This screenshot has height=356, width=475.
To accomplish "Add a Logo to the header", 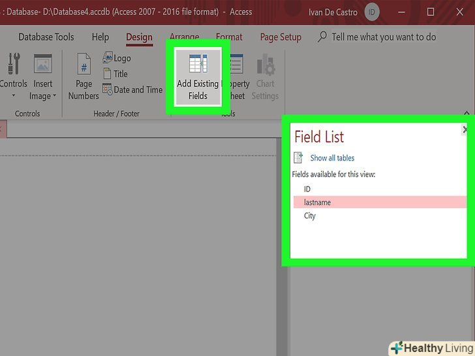I will [x=117, y=58].
